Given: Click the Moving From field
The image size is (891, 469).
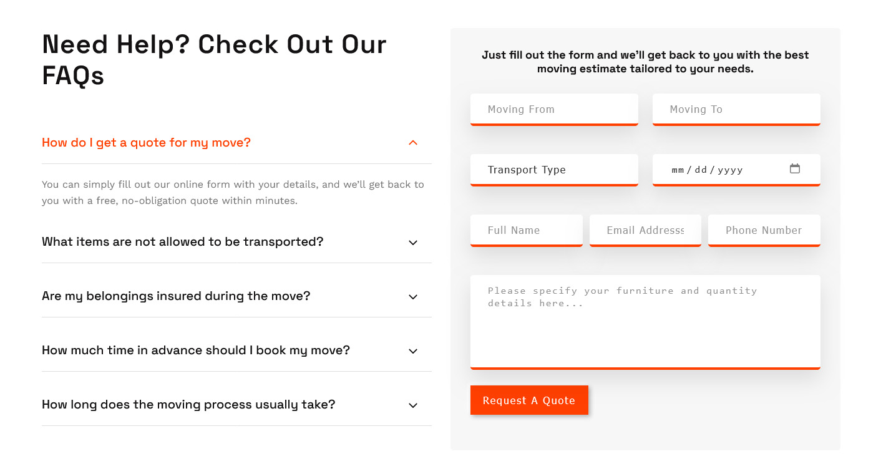Looking at the screenshot, I should coord(553,109).
